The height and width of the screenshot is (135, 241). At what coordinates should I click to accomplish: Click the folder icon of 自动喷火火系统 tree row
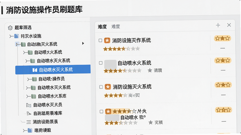(30, 52)
